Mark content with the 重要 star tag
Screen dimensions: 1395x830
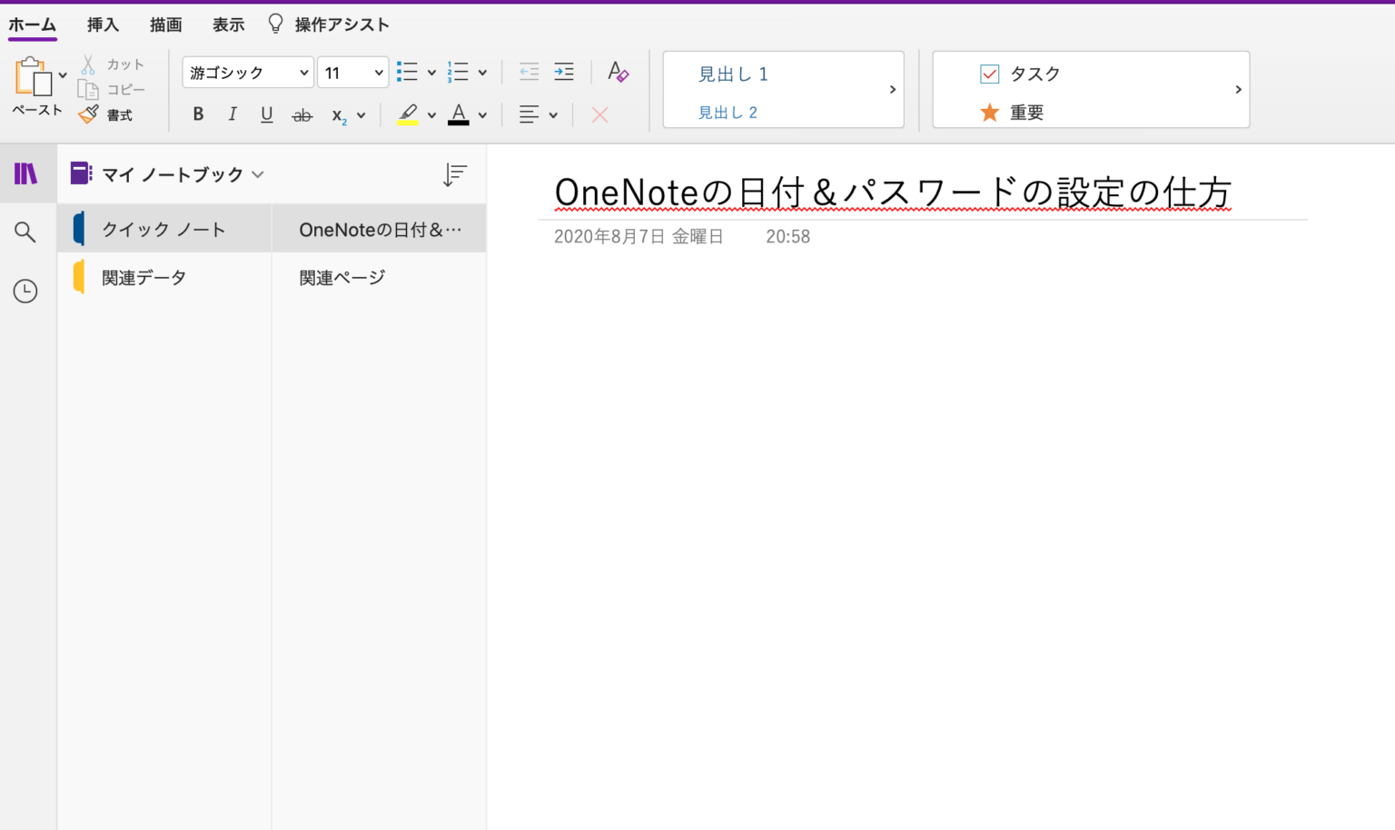pos(1017,112)
